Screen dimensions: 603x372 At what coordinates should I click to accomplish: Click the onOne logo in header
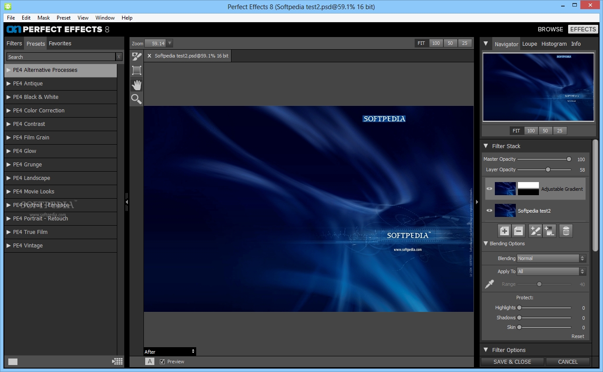[x=13, y=30]
